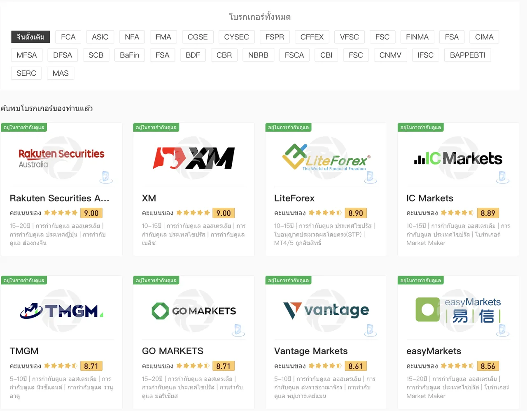The image size is (527, 411).
Task: Click the regulated badge on Rakuten Securities card
Action: [x=24, y=128]
